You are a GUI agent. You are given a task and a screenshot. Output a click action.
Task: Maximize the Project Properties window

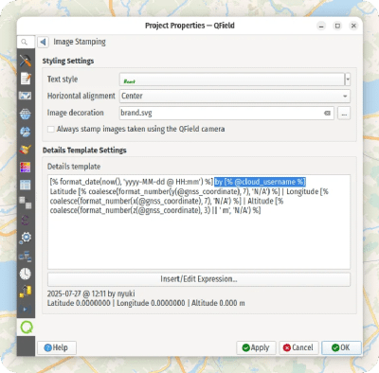(337, 26)
